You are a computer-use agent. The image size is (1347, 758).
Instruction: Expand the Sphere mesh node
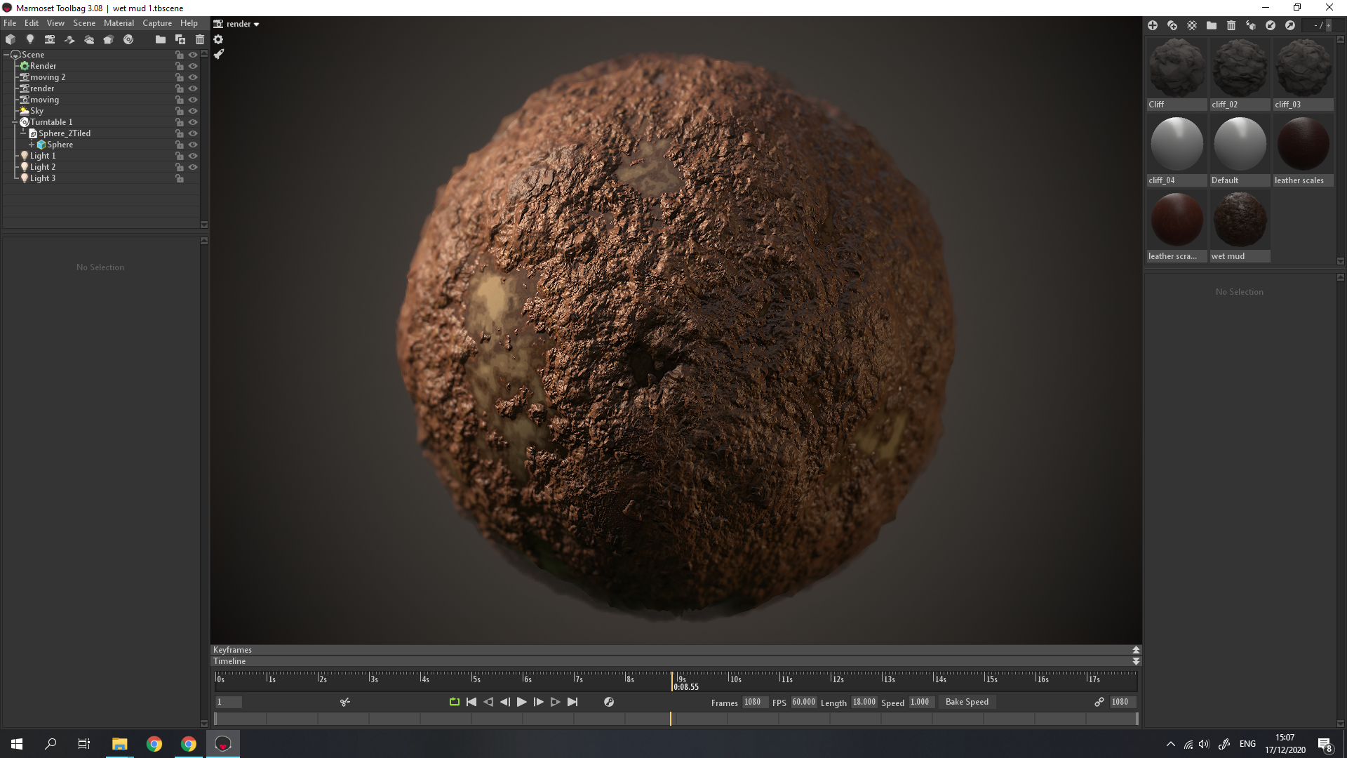(x=32, y=145)
